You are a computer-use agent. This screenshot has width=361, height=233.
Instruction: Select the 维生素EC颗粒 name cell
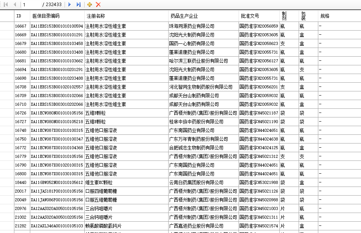126,183
